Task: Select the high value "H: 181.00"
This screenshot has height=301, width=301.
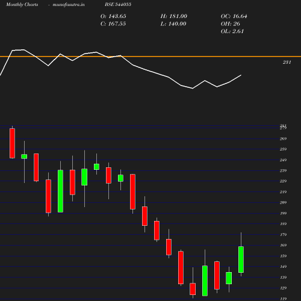Action: pos(174,16)
